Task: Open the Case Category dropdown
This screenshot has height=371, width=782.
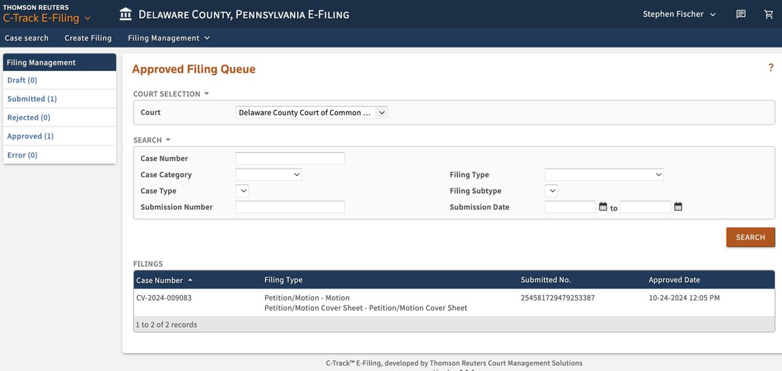Action: 268,175
